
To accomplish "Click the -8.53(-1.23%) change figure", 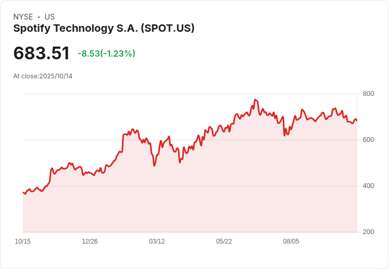I will [106, 53].
